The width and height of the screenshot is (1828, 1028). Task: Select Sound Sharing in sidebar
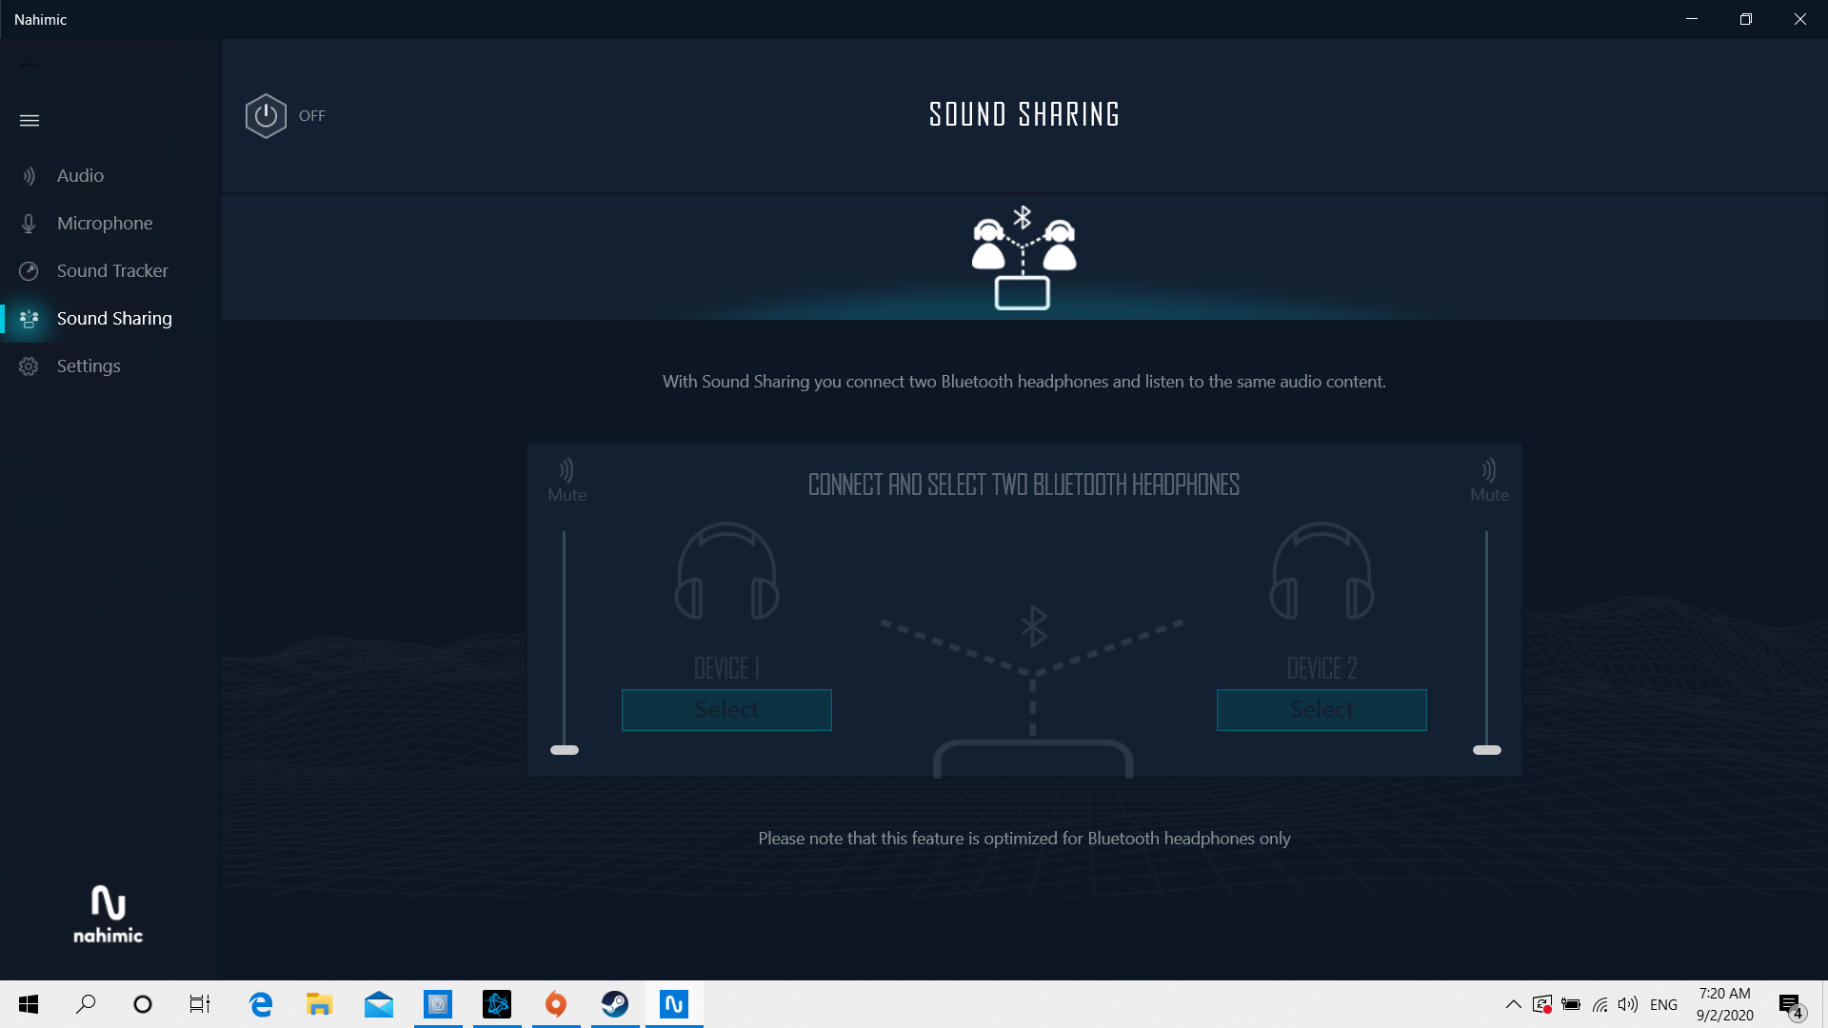pyautogui.click(x=114, y=318)
